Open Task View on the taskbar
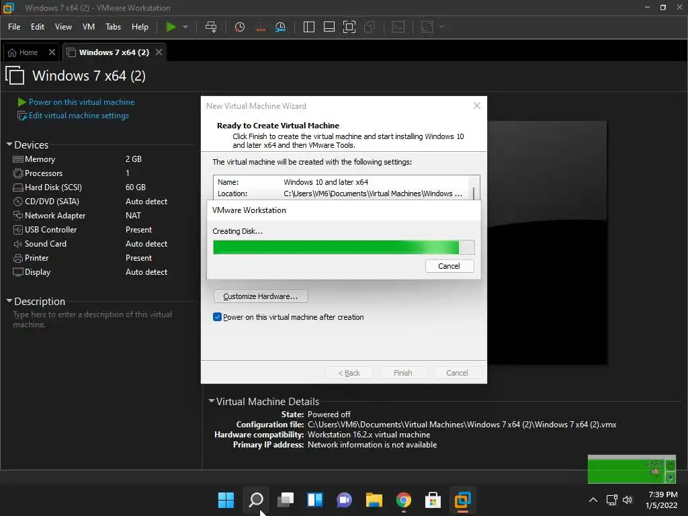 285,500
